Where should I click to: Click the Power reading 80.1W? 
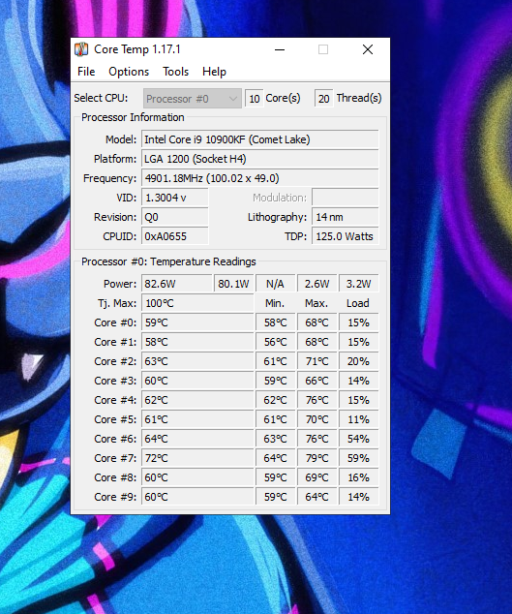click(233, 284)
